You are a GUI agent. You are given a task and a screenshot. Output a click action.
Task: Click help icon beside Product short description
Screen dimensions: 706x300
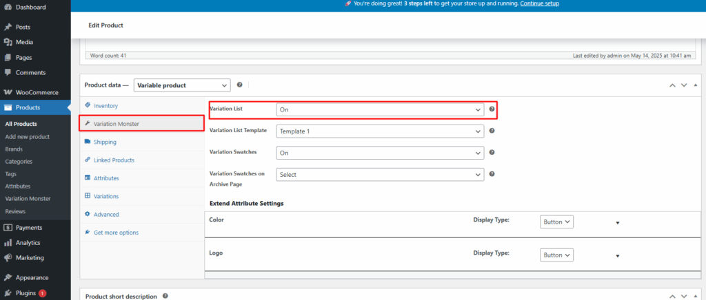(x=165, y=296)
